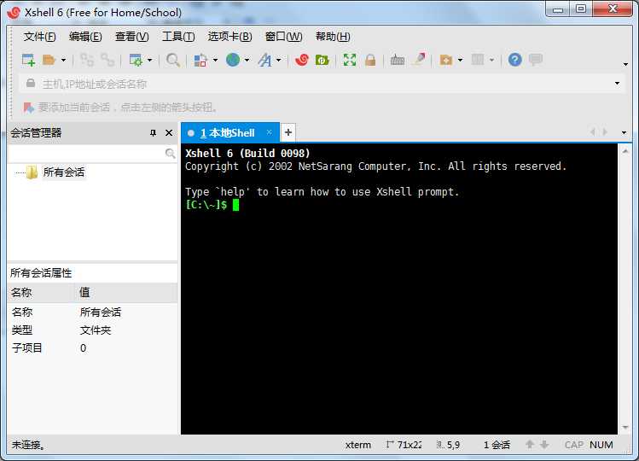Click the keyboard key mapping icon
The height and width of the screenshot is (461, 639).
click(398, 60)
